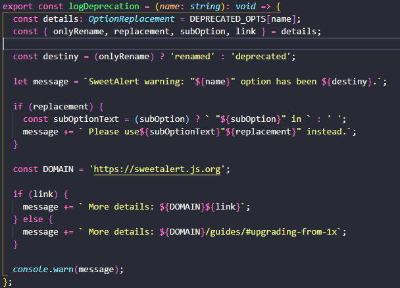Image resolution: width=400 pixels, height=288 pixels.
Task: Click the destiny variable declaration
Action: point(61,57)
